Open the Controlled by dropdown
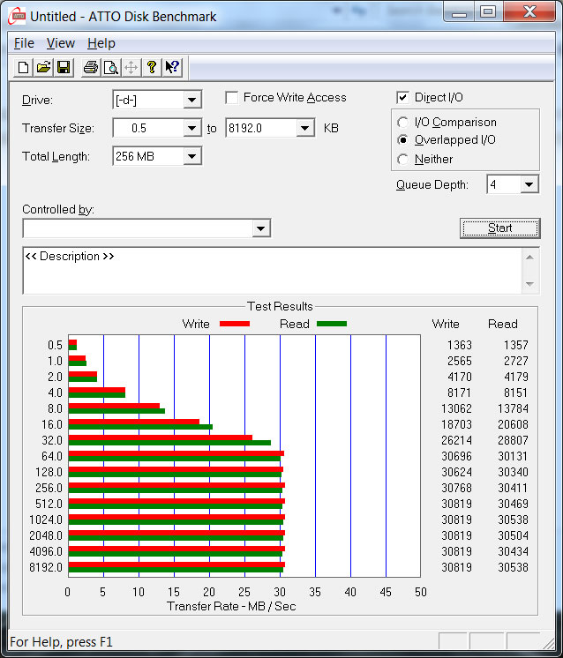This screenshot has height=658, width=563. [260, 228]
